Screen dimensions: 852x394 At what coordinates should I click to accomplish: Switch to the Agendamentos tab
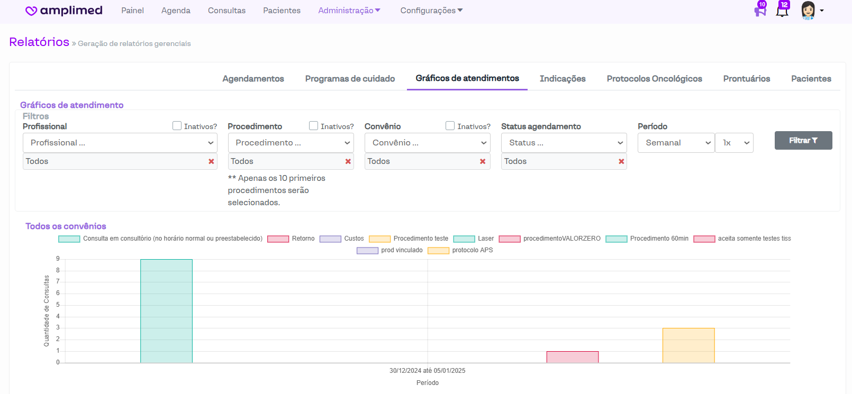(253, 79)
